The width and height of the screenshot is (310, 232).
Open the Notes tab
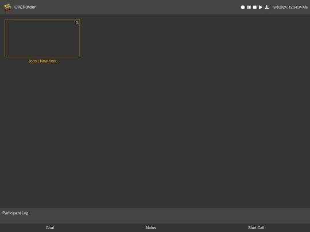click(x=151, y=227)
